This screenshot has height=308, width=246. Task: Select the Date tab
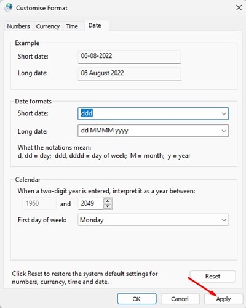[x=95, y=25]
